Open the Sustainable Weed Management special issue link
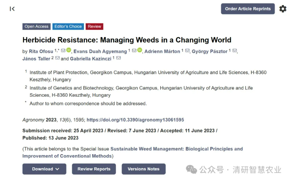The height and width of the screenshot is (181, 295). click(x=176, y=149)
